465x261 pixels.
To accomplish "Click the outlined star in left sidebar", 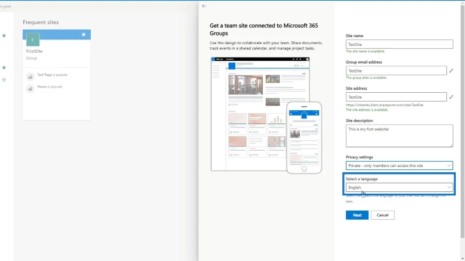I will (4, 79).
